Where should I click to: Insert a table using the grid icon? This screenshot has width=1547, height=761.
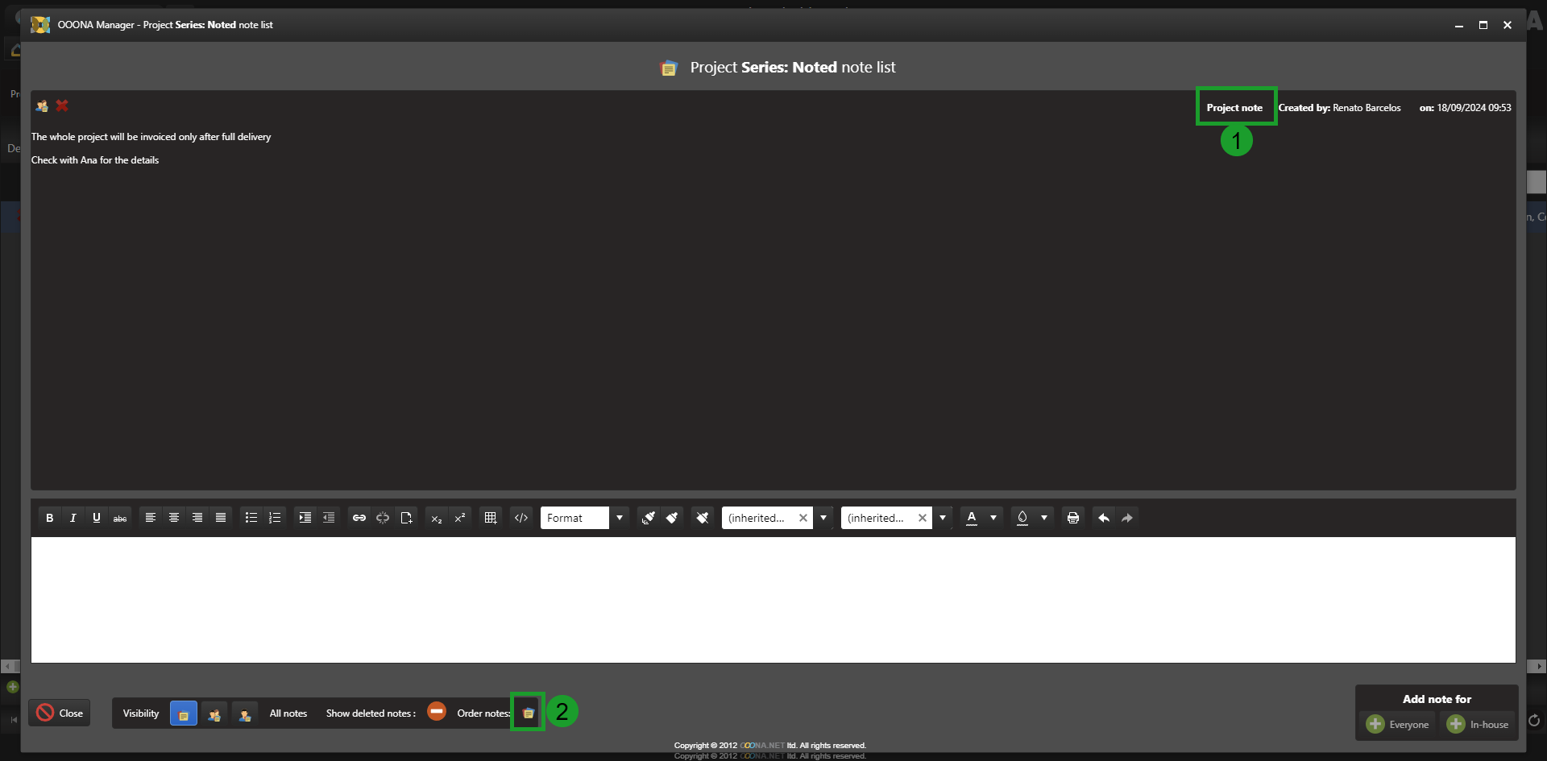point(490,518)
